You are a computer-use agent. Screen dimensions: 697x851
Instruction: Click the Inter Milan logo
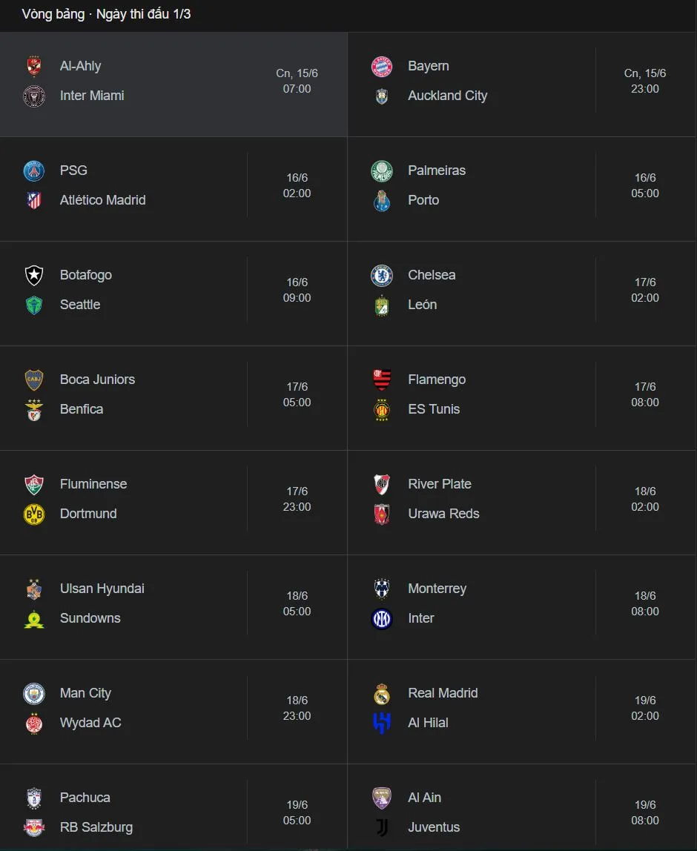pos(382,618)
